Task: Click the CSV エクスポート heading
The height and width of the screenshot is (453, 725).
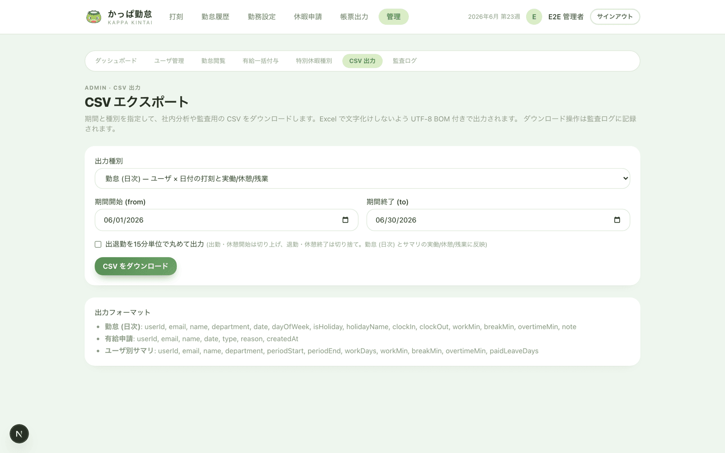Action: coord(136,102)
